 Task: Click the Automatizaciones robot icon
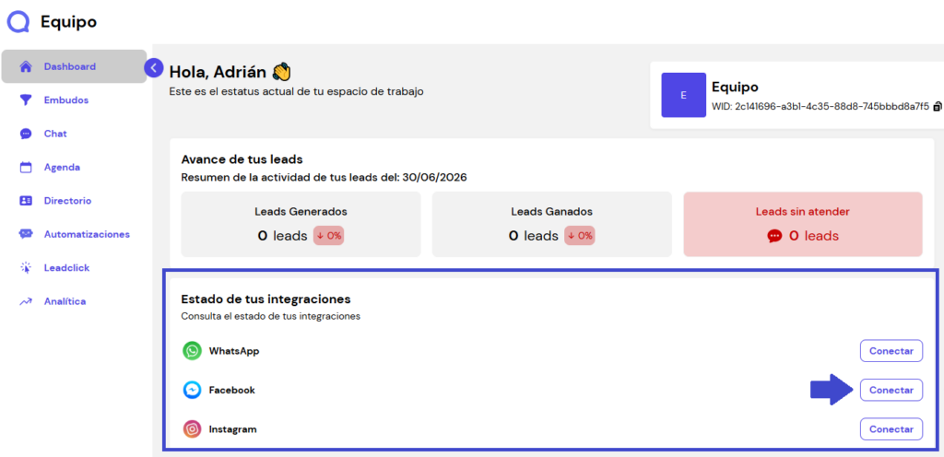point(25,235)
